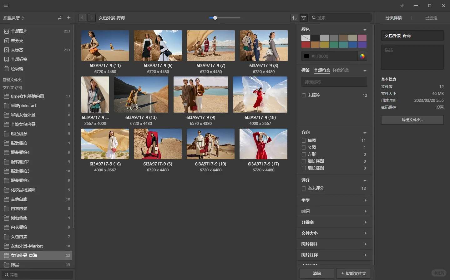This screenshot has height=280, width=450.
Task: Click the 导出文件夹 button
Action: [412, 120]
